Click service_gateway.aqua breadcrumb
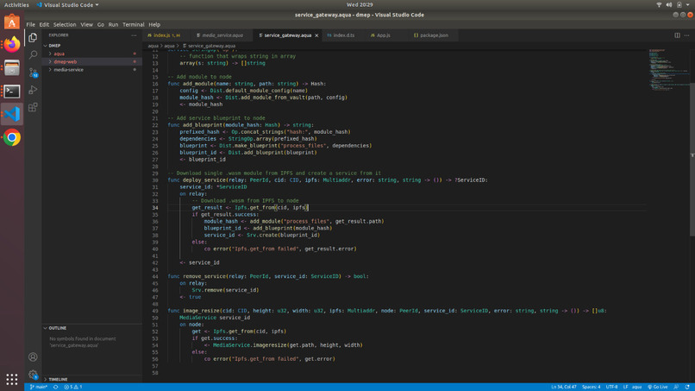The width and height of the screenshot is (695, 391). click(x=209, y=46)
